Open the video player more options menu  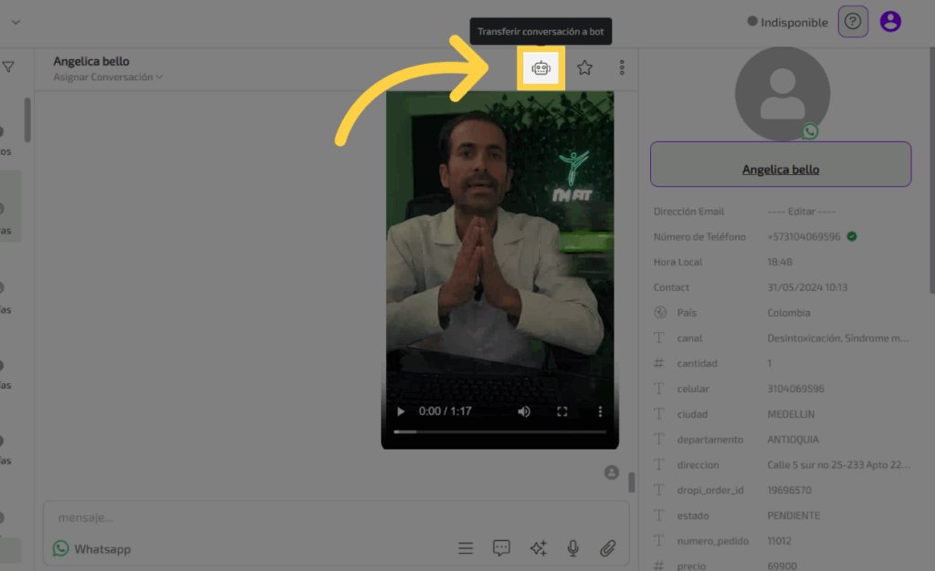point(600,411)
